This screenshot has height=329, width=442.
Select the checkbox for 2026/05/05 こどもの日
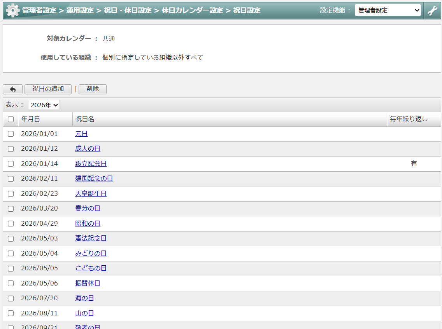(11, 268)
